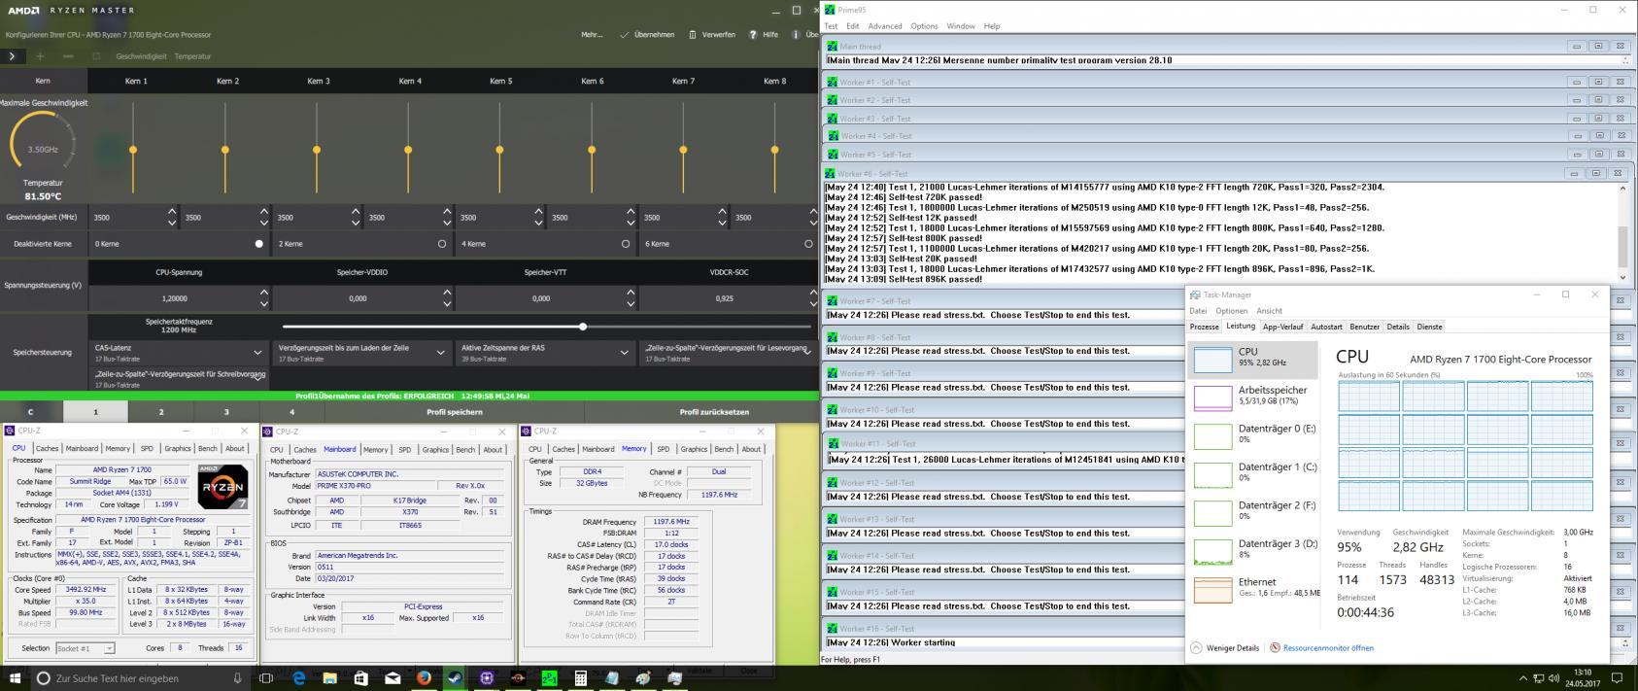Switch to Steam in taskbar
1638x691 pixels.
coord(455,677)
